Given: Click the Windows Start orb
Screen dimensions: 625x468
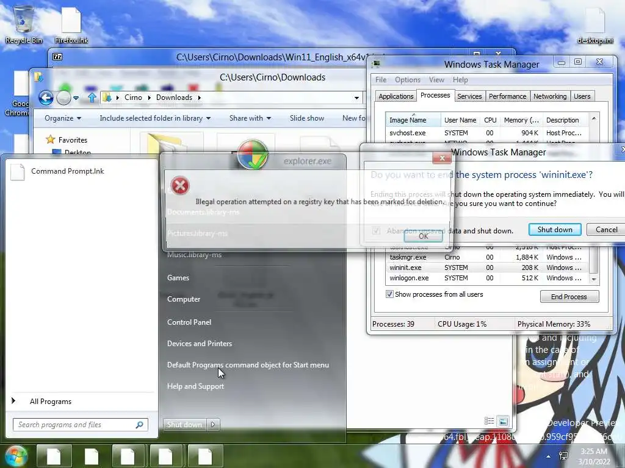Looking at the screenshot, I should click(x=15, y=456).
